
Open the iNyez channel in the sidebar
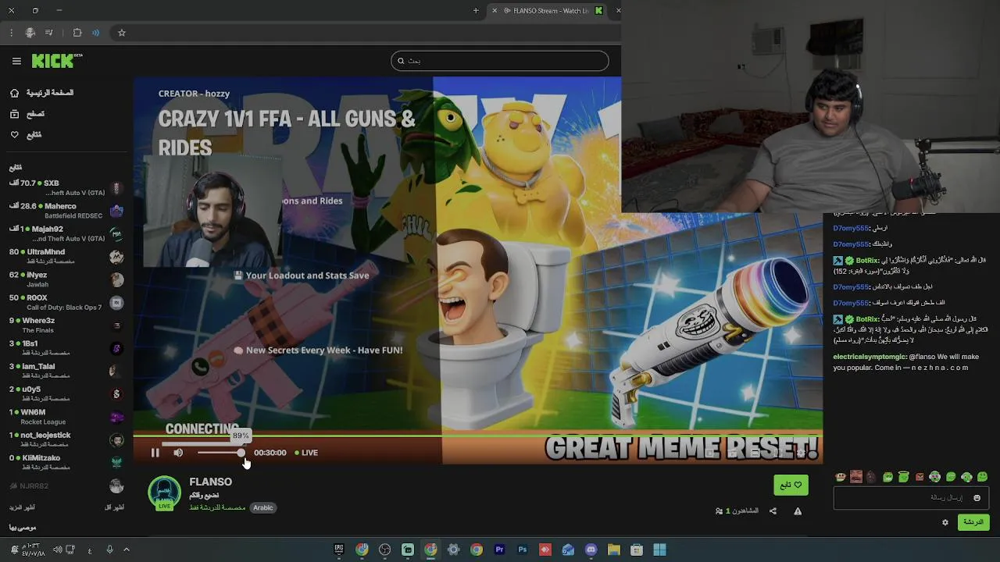pos(66,279)
